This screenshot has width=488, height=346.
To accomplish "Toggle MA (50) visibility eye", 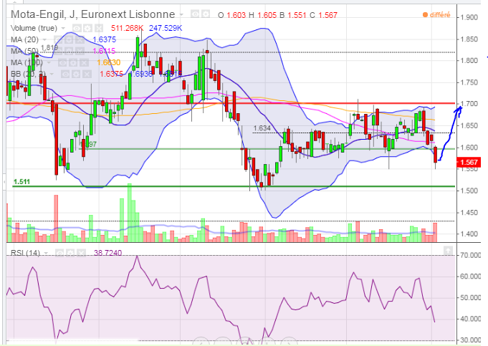I will pyautogui.click(x=58, y=51).
